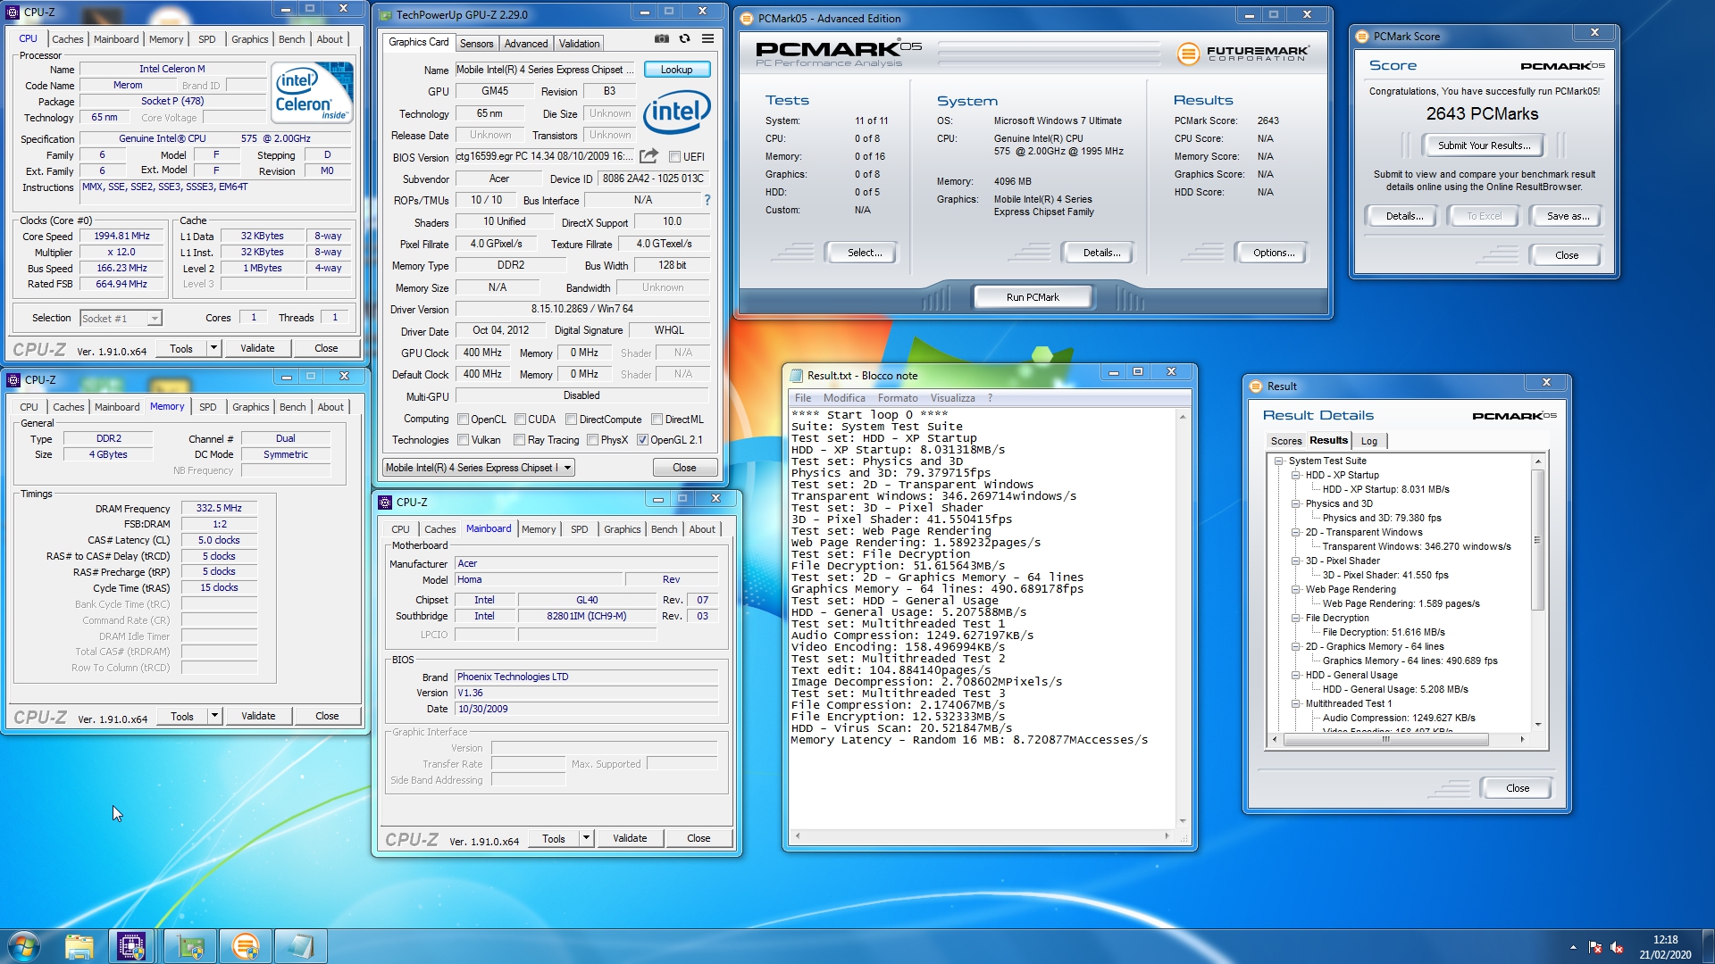
Task: Open the Tools dropdown arrow in the Mainboard tab window
Action: [586, 838]
